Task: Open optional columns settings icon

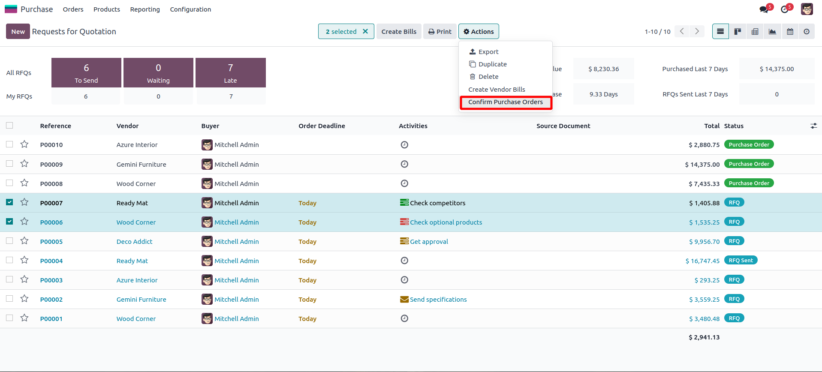Action: pyautogui.click(x=813, y=126)
